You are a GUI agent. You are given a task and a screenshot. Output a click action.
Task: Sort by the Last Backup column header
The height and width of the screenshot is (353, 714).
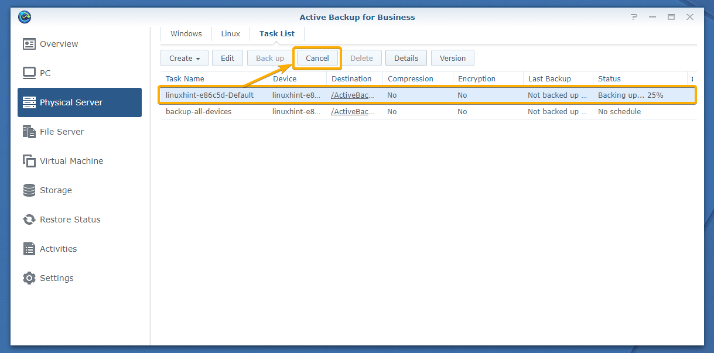pos(558,79)
